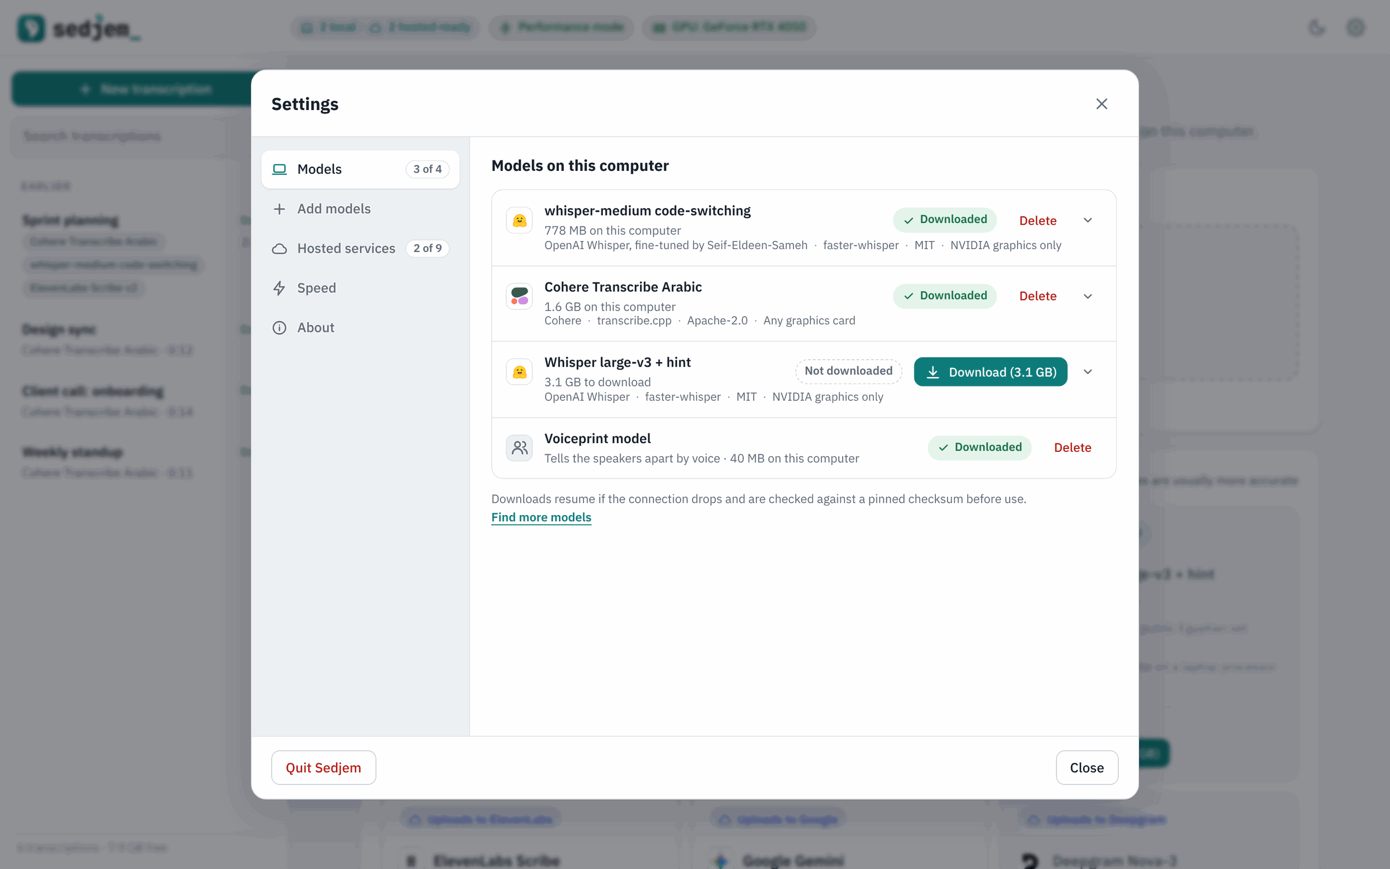Expand Whisper large-v3 + hint details chevron
Image resolution: width=1390 pixels, height=869 pixels.
(x=1087, y=372)
